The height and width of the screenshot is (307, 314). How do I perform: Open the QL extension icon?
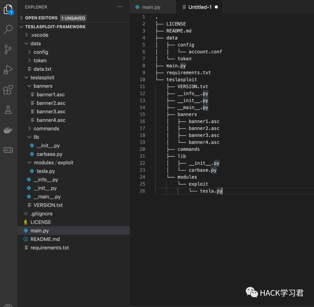tap(8, 150)
